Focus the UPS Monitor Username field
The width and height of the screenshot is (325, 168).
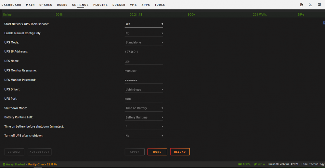(x=144, y=71)
